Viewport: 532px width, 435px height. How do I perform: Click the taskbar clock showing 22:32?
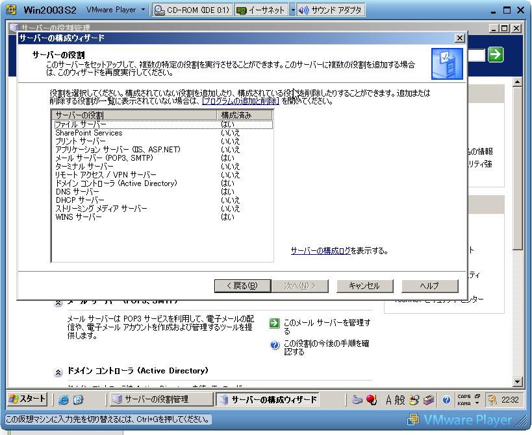point(510,400)
